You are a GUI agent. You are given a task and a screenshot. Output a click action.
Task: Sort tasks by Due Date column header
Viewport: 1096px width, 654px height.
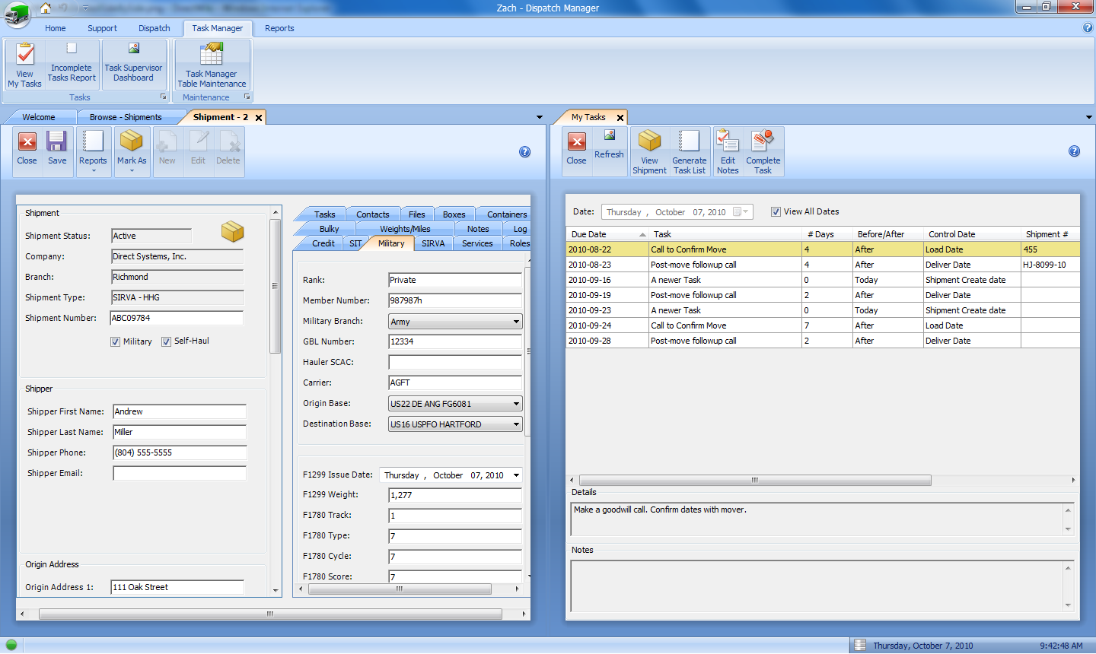coord(589,234)
